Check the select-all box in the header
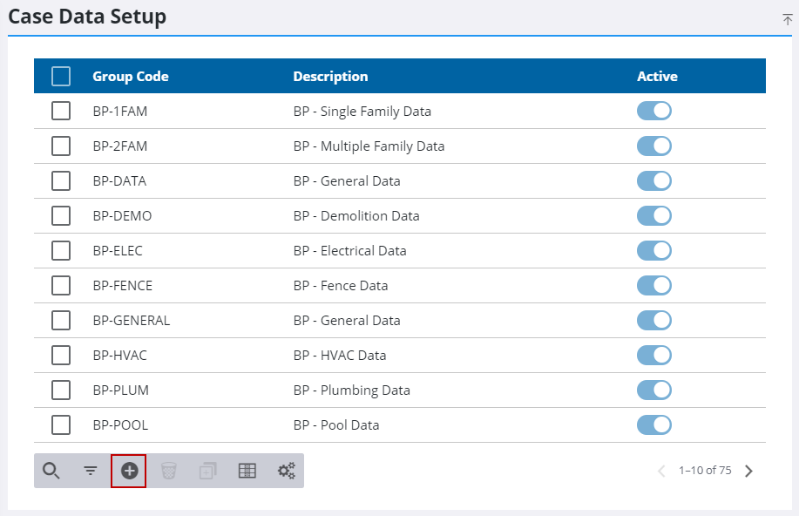 coord(61,77)
